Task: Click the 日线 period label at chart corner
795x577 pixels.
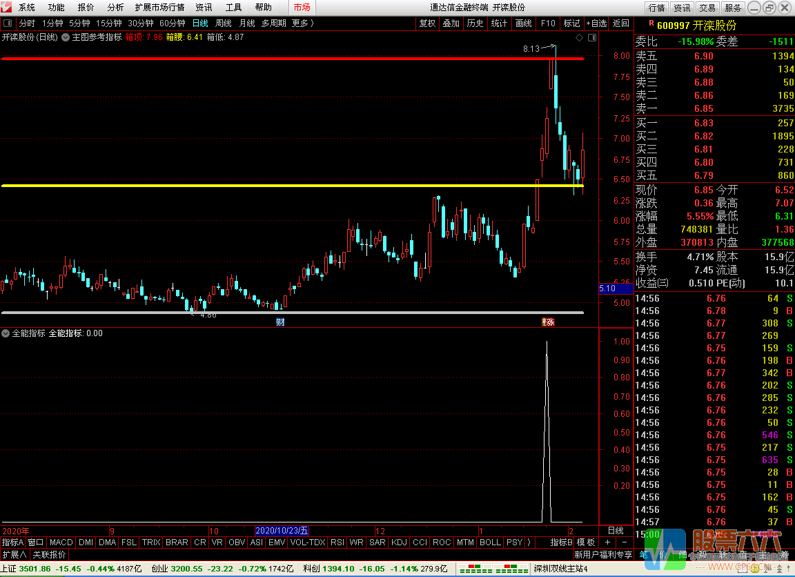Action: [616, 530]
